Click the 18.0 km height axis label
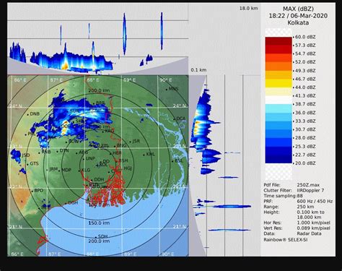342x271 pixels. point(248,9)
